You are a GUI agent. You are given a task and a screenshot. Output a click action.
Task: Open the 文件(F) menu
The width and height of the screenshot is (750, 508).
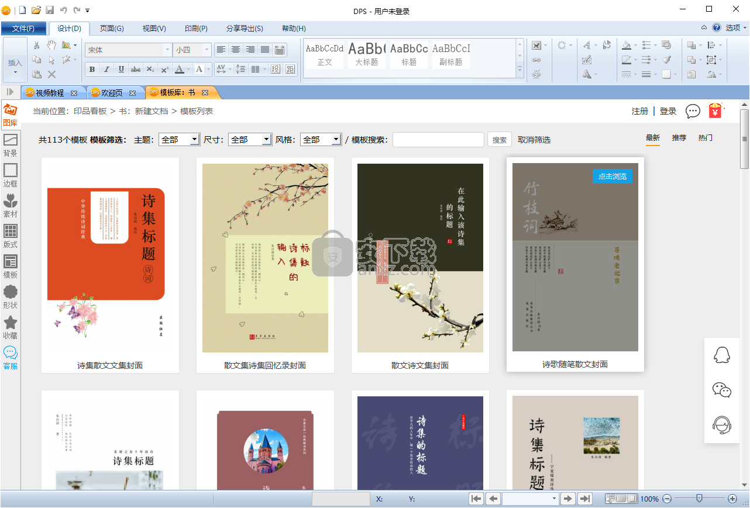23,29
